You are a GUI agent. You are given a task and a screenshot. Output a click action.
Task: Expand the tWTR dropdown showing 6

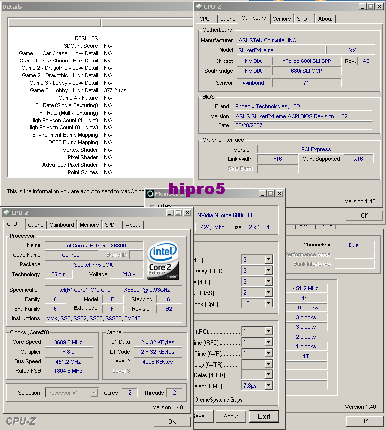268,364
